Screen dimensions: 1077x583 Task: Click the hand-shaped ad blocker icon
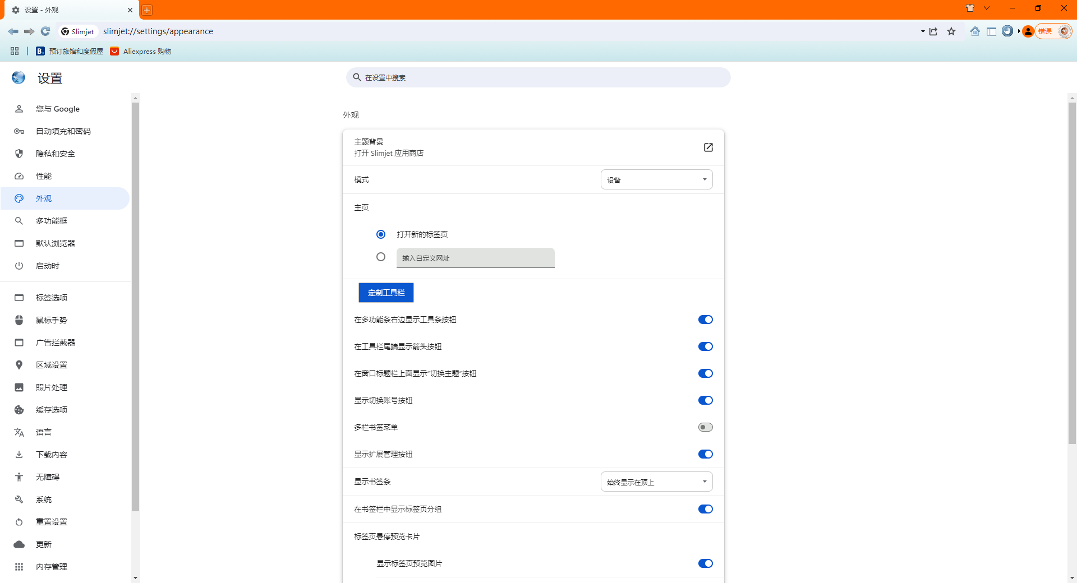point(1008,31)
